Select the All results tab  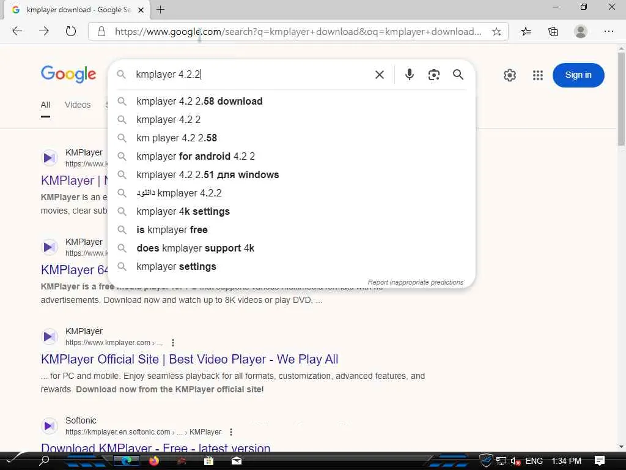click(45, 105)
